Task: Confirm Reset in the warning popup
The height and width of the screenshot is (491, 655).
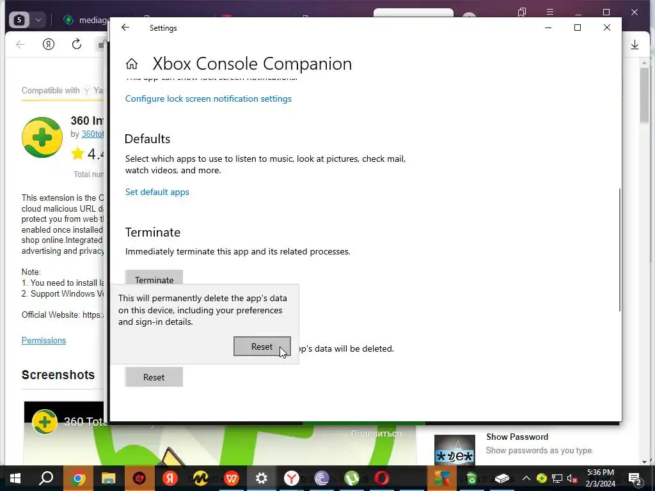Action: click(x=262, y=347)
